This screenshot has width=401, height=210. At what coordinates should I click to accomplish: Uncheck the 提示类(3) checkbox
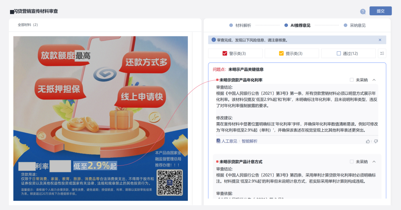[x=281, y=53]
